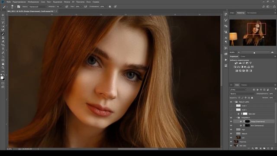Viewport: 277px width, 156px height.
Task: Add a Levels adjustment
Action: click(240, 63)
